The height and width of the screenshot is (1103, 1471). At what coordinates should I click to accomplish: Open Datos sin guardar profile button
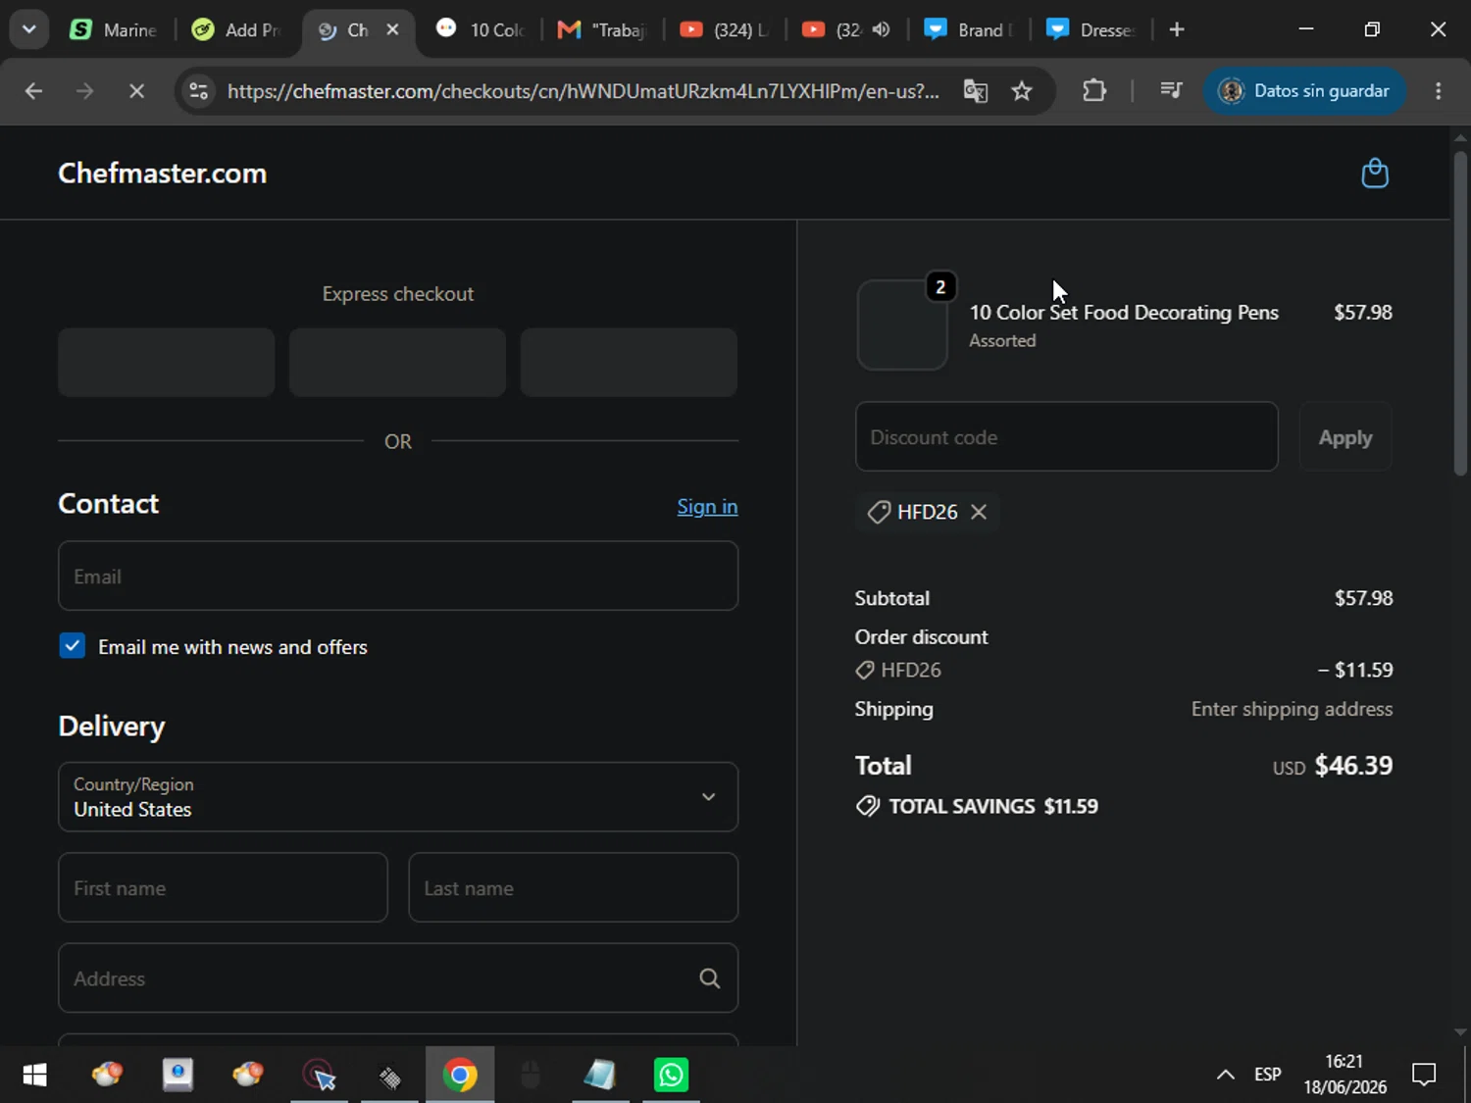pyautogui.click(x=1304, y=91)
